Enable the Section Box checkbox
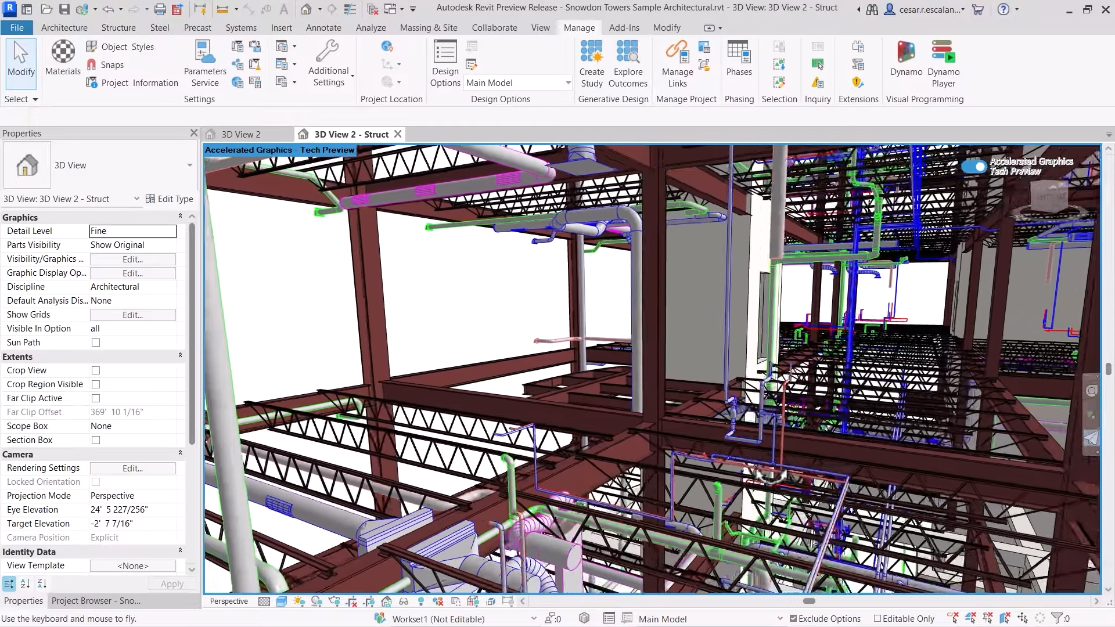The image size is (1115, 627). [96, 440]
